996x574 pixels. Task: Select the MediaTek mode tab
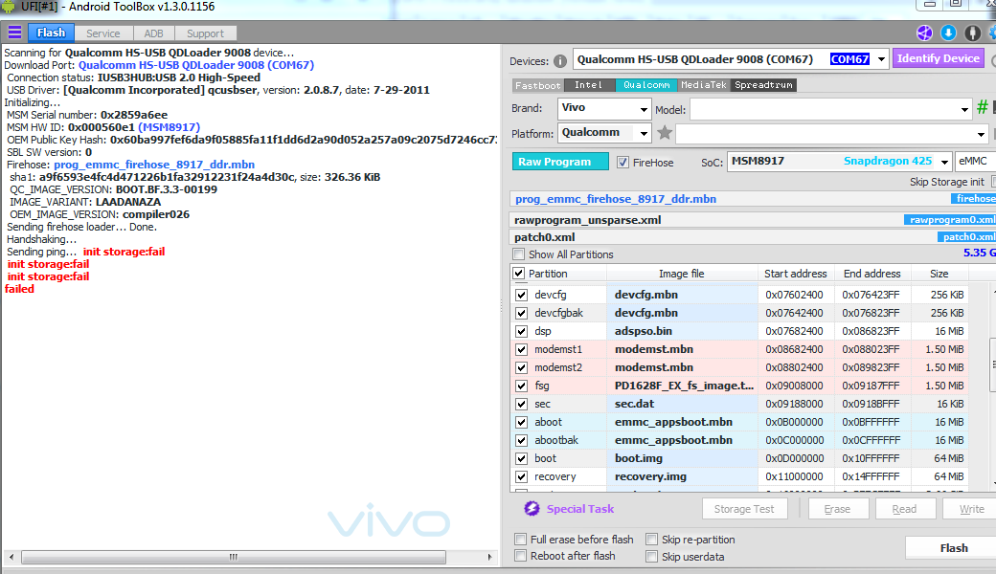coord(704,85)
